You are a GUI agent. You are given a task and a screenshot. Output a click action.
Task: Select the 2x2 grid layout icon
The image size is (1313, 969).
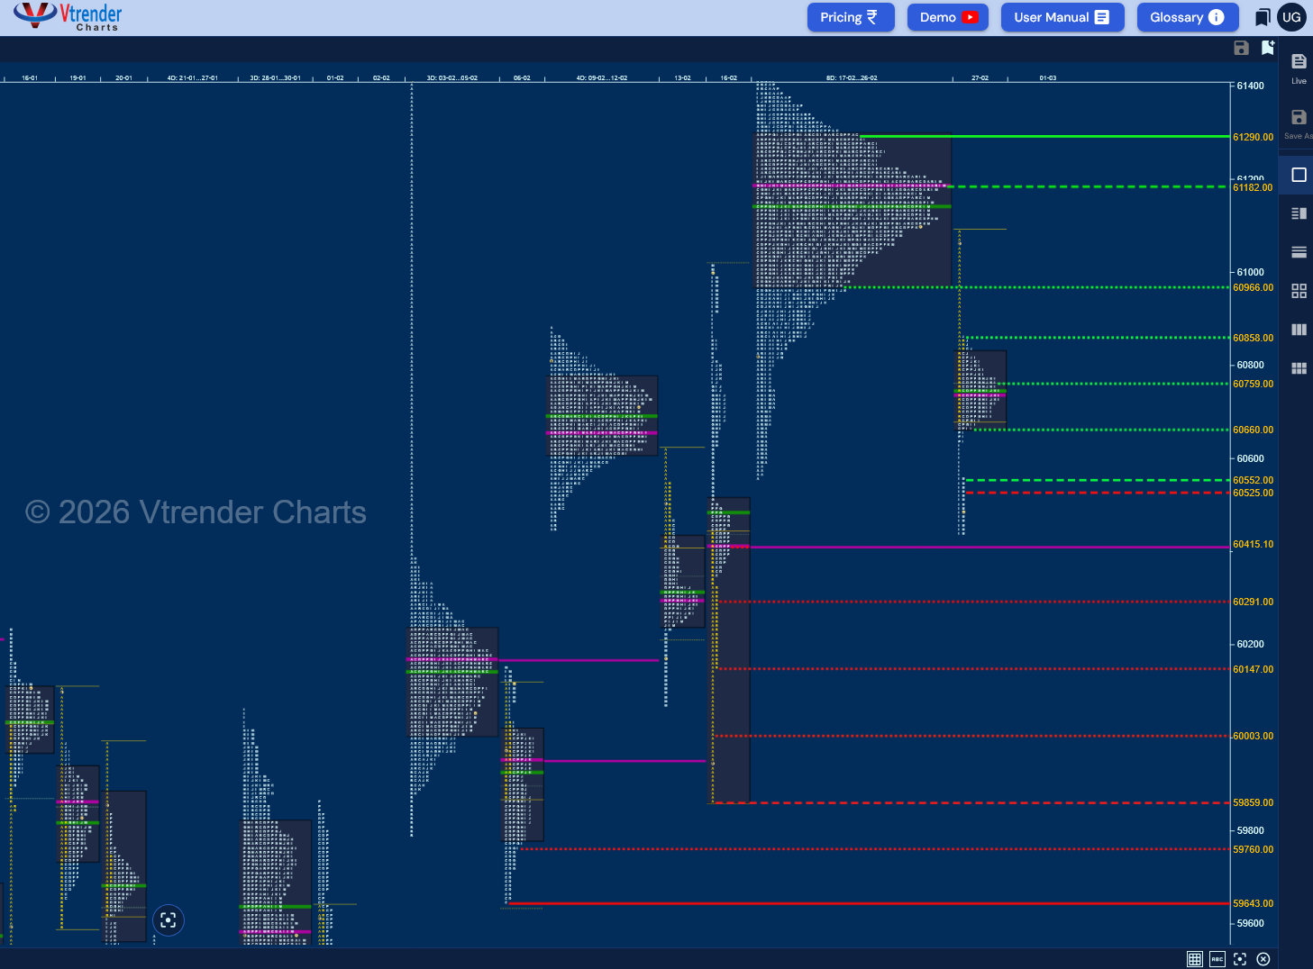tap(1298, 290)
